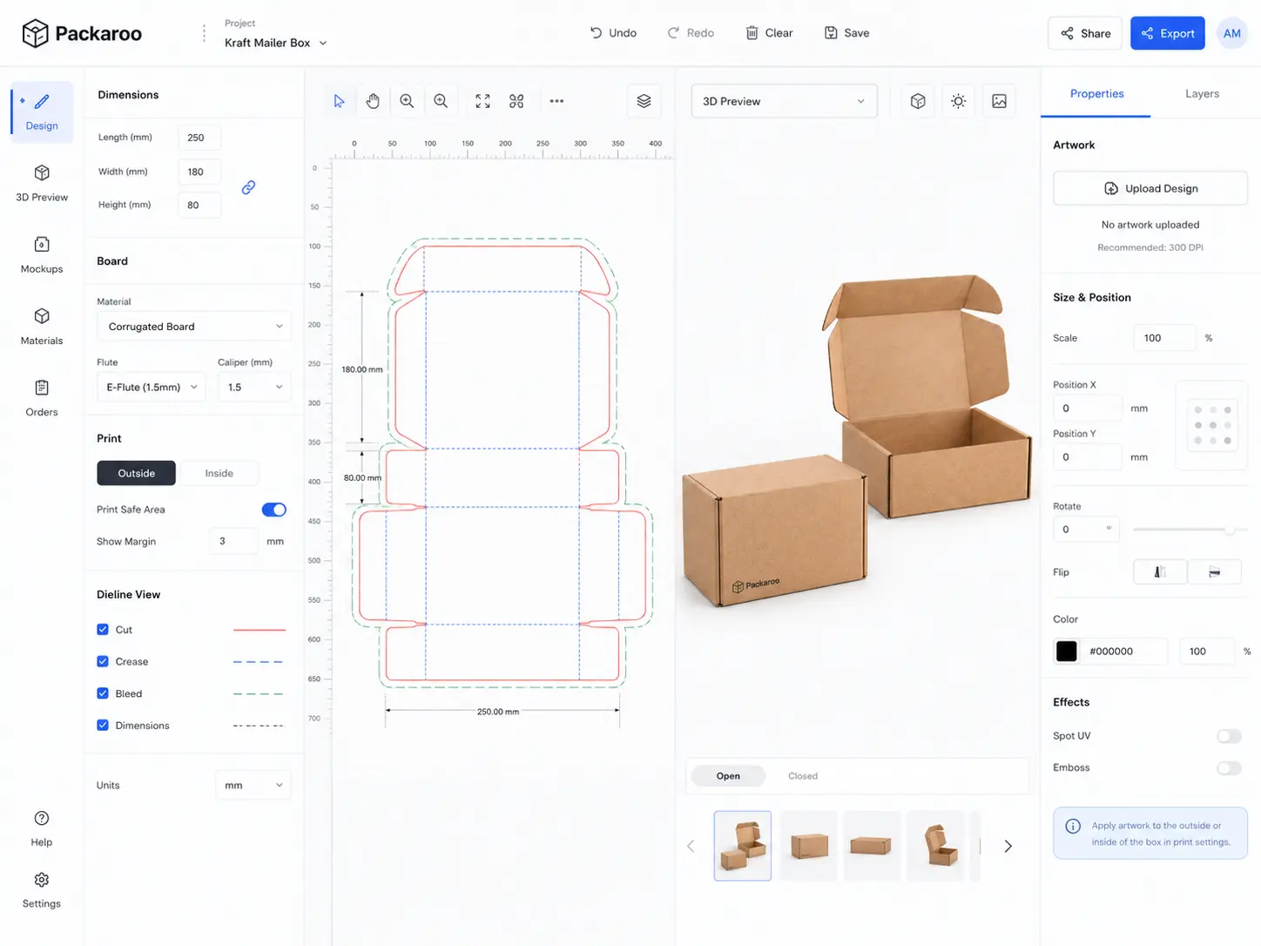The height and width of the screenshot is (946, 1261).
Task: Zoom in on the dieline canvas
Action: [x=407, y=101]
